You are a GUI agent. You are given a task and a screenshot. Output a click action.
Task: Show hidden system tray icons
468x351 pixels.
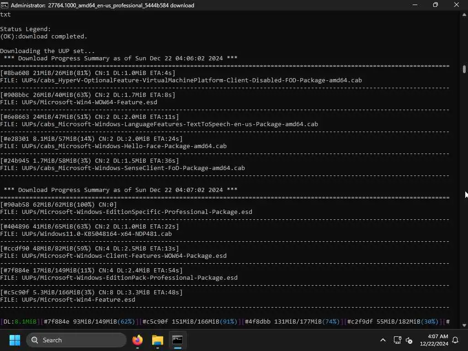click(x=383, y=340)
